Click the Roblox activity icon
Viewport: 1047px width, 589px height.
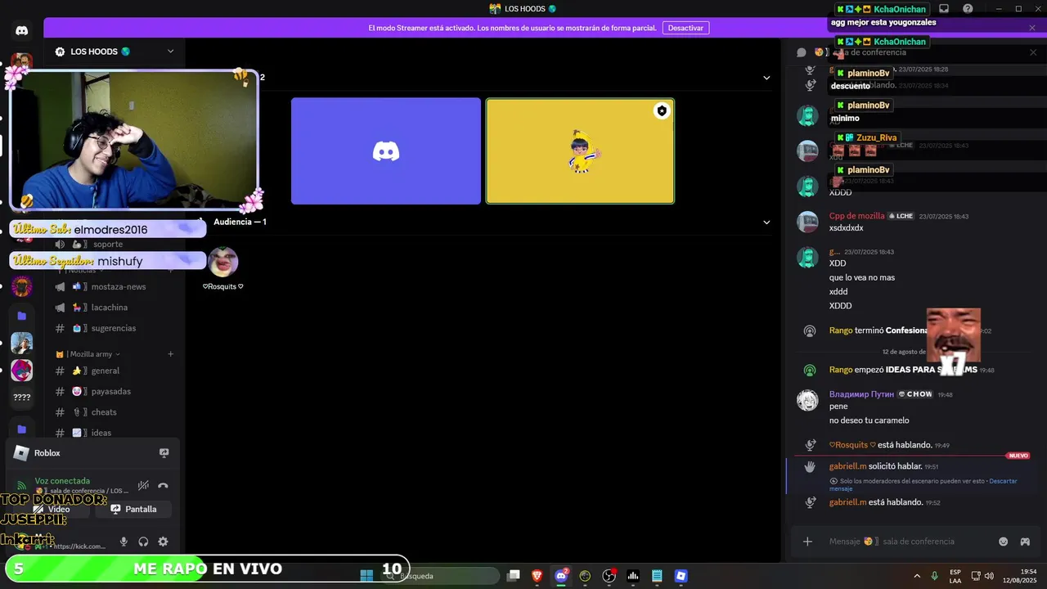(21, 453)
